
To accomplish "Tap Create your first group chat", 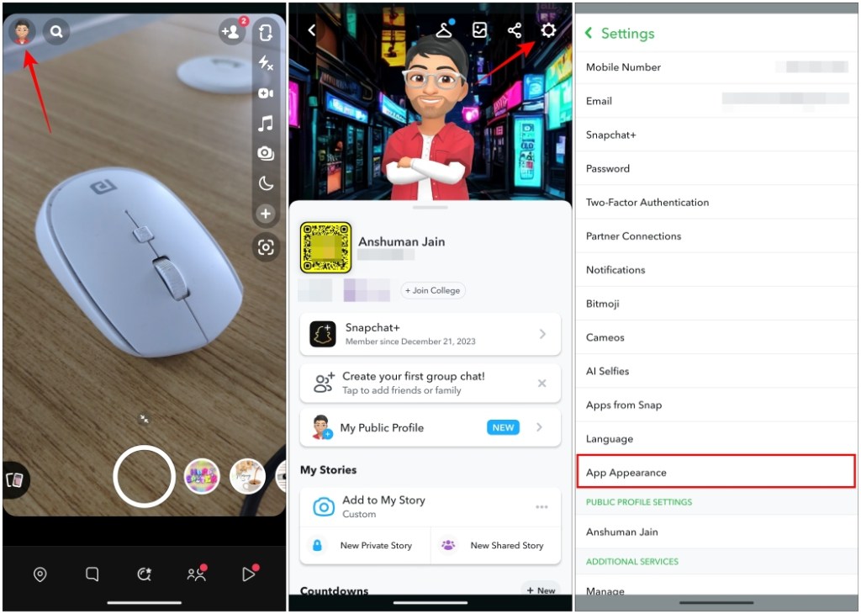I will [x=430, y=383].
